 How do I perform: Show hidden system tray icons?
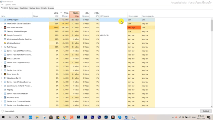point(173,117)
